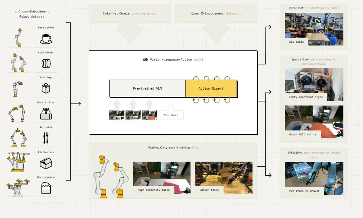The width and height of the screenshot is (363, 218).
Task: Select the Fold shirt prompt box
Action: (171, 115)
